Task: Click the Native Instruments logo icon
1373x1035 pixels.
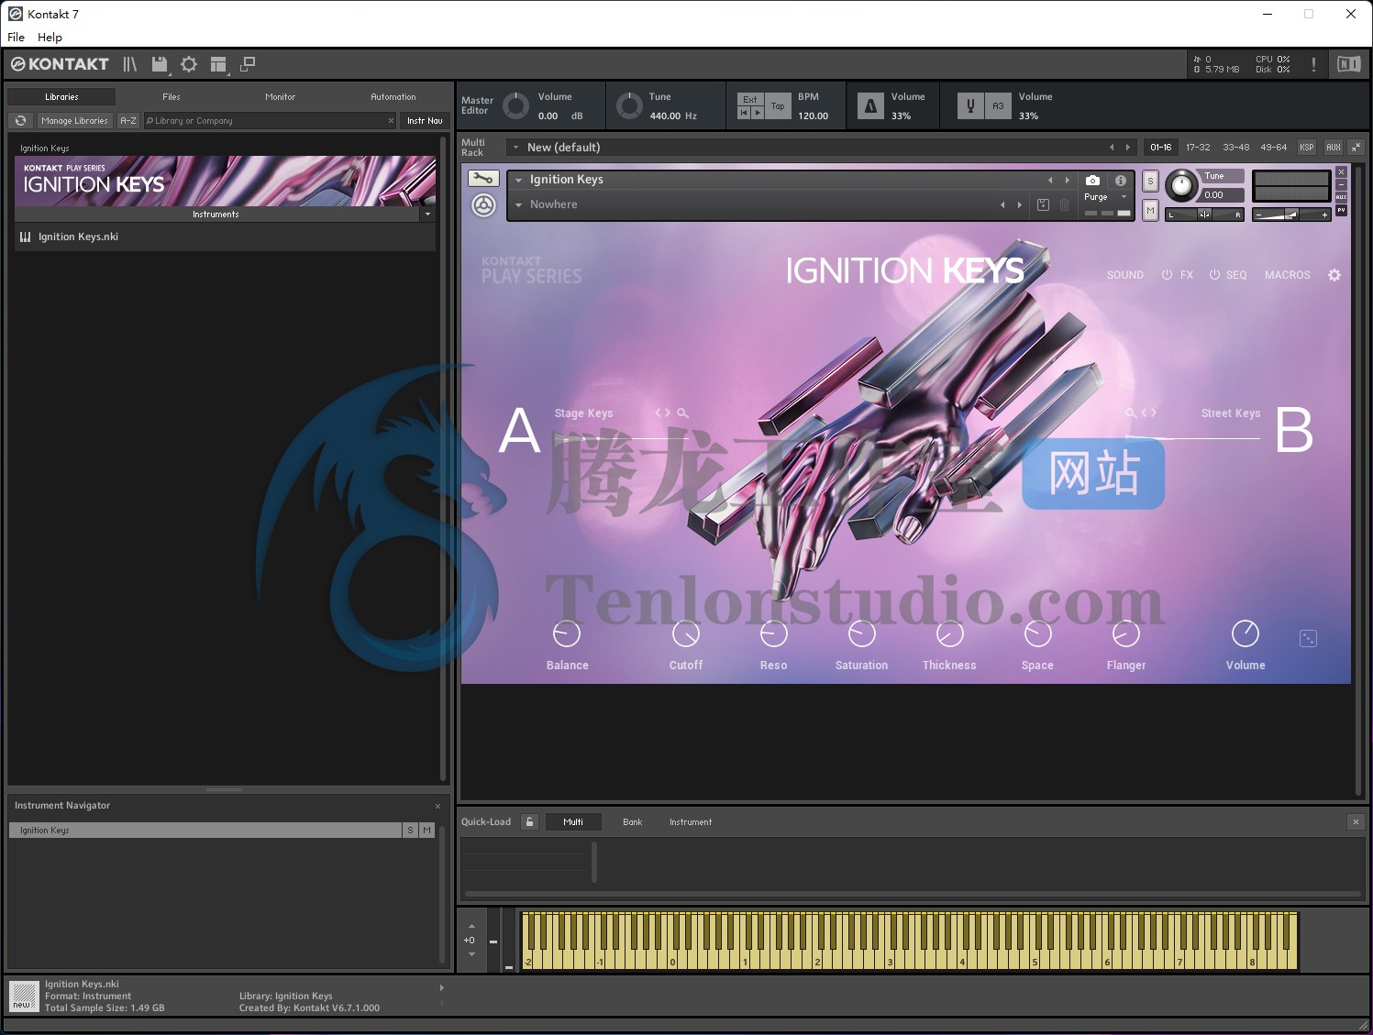Action: 1348,64
